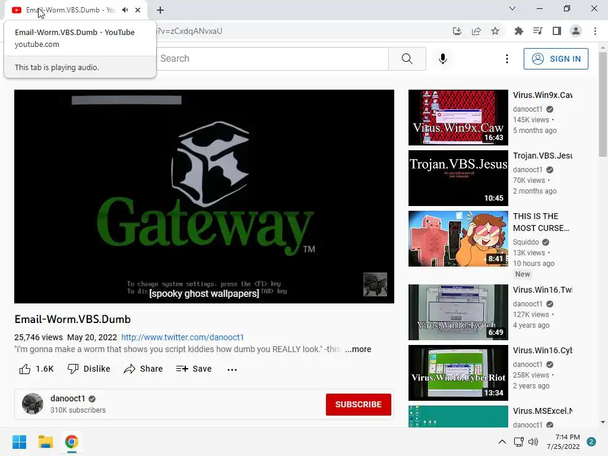Image resolution: width=608 pixels, height=456 pixels.
Task: Click the YouTube Search field
Action: (272, 59)
